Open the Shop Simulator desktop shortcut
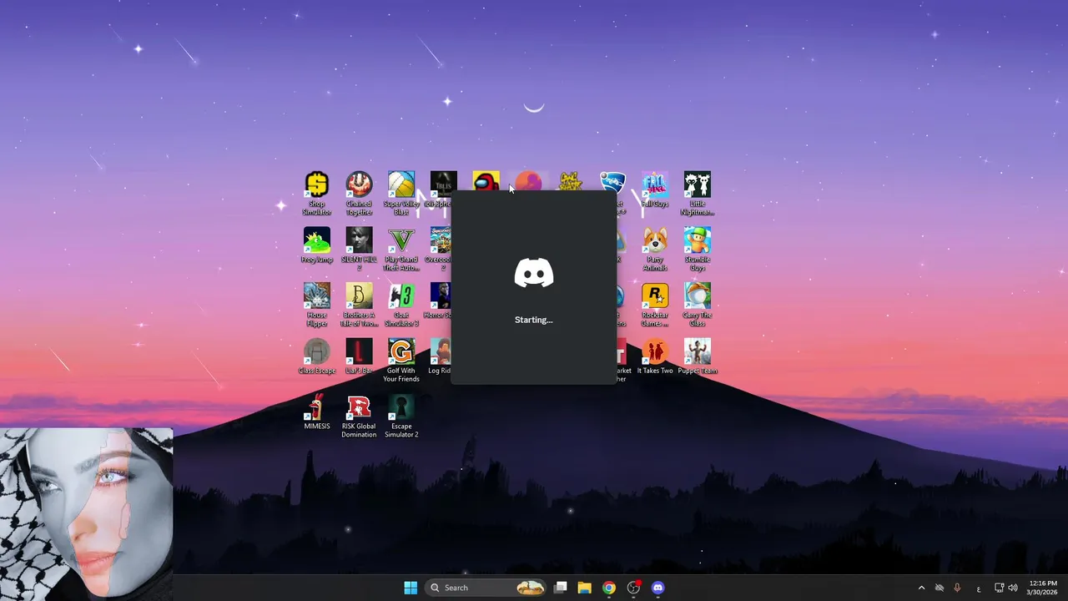This screenshot has width=1068, height=601. point(316,194)
